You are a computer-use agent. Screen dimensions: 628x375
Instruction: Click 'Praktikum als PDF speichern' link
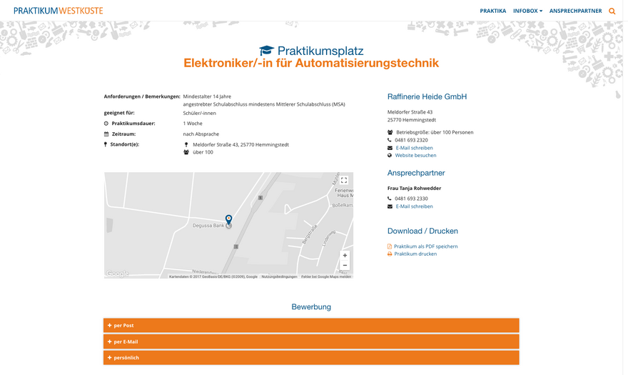click(x=425, y=246)
